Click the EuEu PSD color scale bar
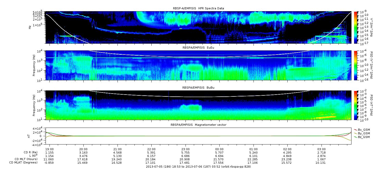 [x=355, y=65]
